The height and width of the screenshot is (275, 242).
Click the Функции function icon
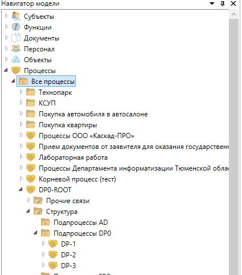(16, 27)
